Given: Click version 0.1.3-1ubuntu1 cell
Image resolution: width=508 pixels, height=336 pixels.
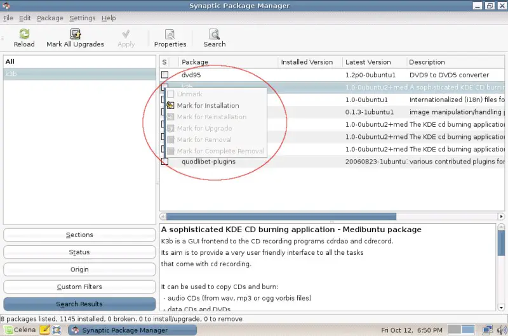Looking at the screenshot, I should pos(370,112).
